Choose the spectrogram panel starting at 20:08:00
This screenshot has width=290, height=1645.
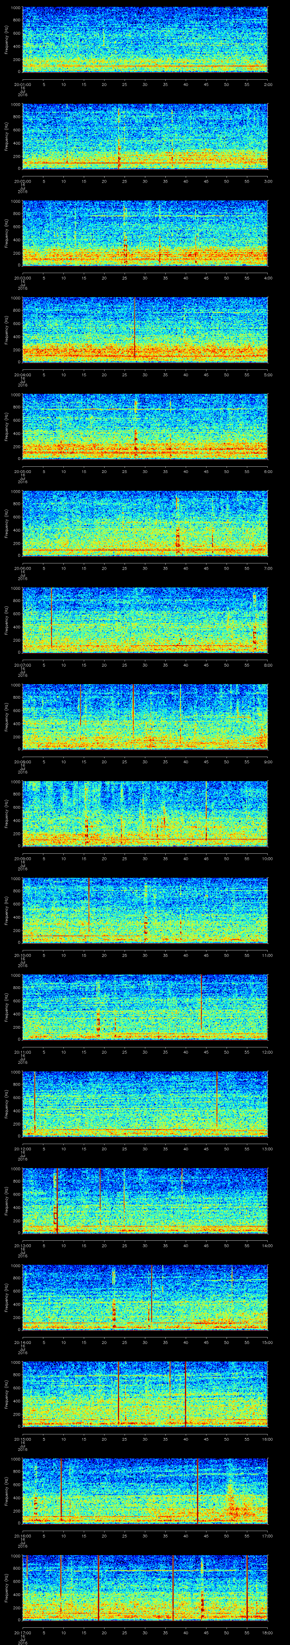pyautogui.click(x=145, y=717)
